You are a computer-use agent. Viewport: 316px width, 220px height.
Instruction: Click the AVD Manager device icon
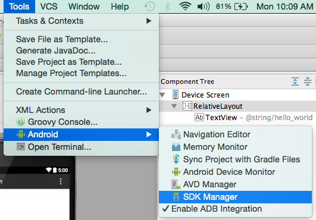176,184
